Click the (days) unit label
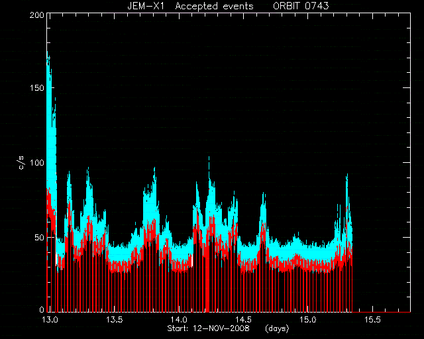The height and width of the screenshot is (339, 424). click(x=277, y=328)
